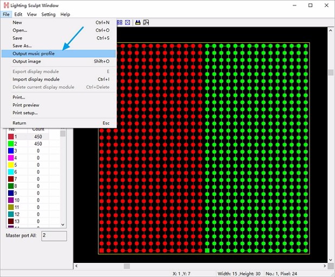This screenshot has height=277, width=335.
Task: Open the Help menu
Action: (65, 14)
